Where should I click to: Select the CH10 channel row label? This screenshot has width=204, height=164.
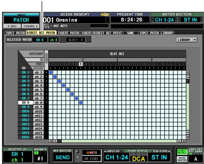coord(25,111)
